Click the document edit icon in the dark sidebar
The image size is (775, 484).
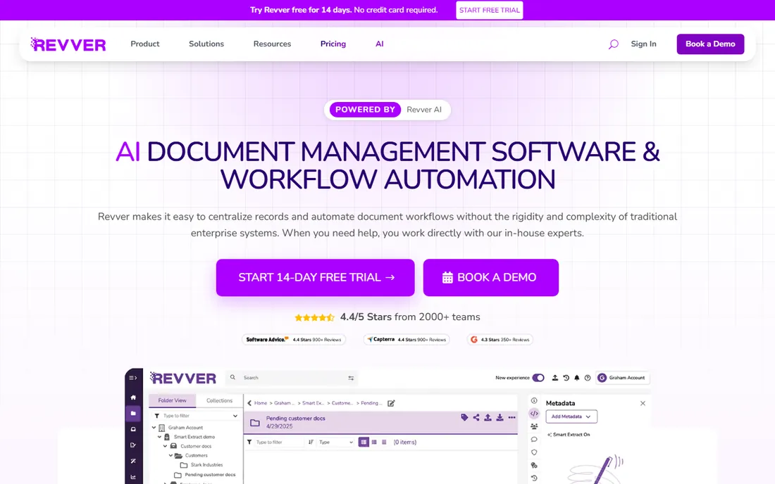tap(133, 445)
